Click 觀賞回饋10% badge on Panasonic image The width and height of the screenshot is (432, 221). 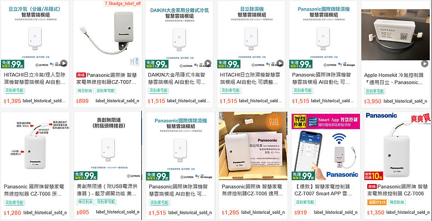[x=373, y=175]
